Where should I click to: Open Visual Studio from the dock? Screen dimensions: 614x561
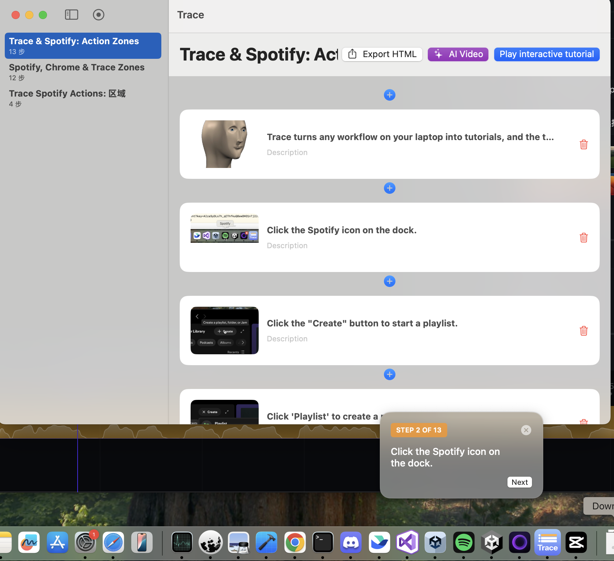407,542
